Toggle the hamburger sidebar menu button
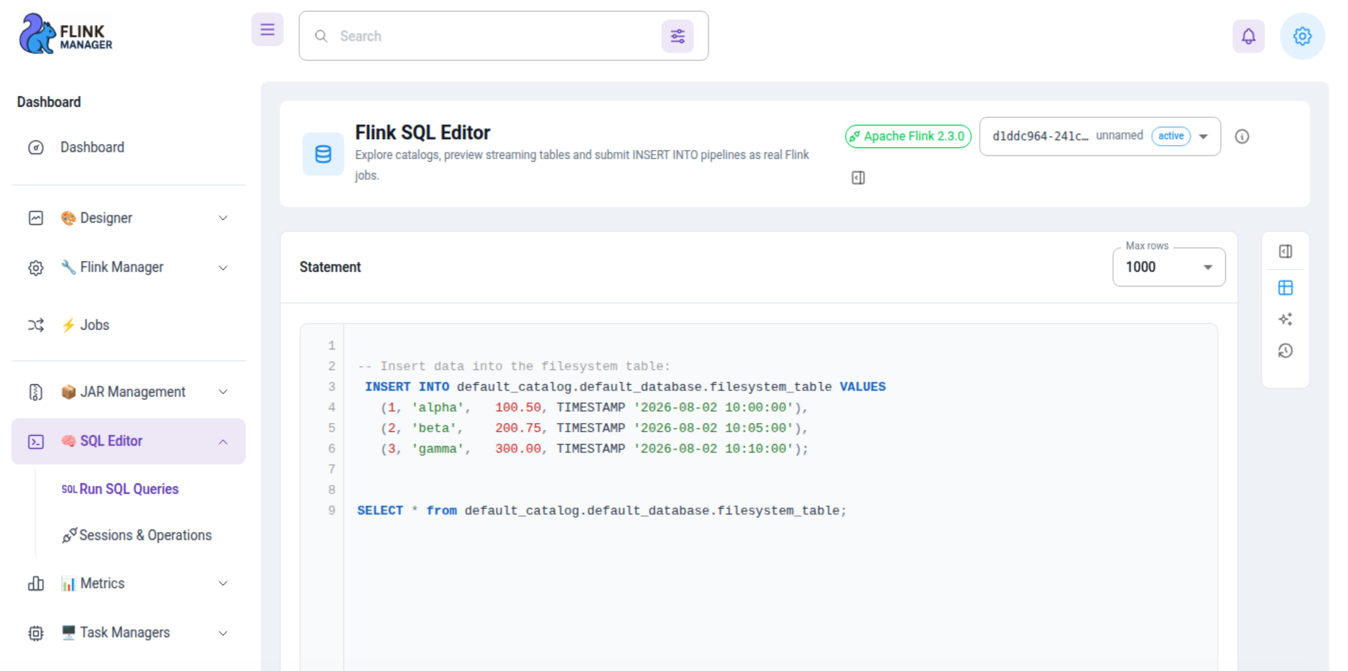The height and width of the screenshot is (671, 1348). (268, 30)
